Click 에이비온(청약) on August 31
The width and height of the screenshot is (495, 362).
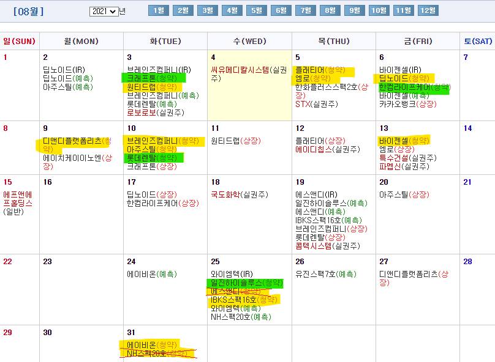pos(152,345)
